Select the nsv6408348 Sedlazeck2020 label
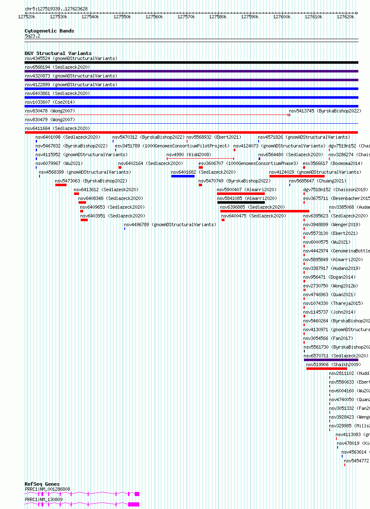 click(x=111, y=198)
